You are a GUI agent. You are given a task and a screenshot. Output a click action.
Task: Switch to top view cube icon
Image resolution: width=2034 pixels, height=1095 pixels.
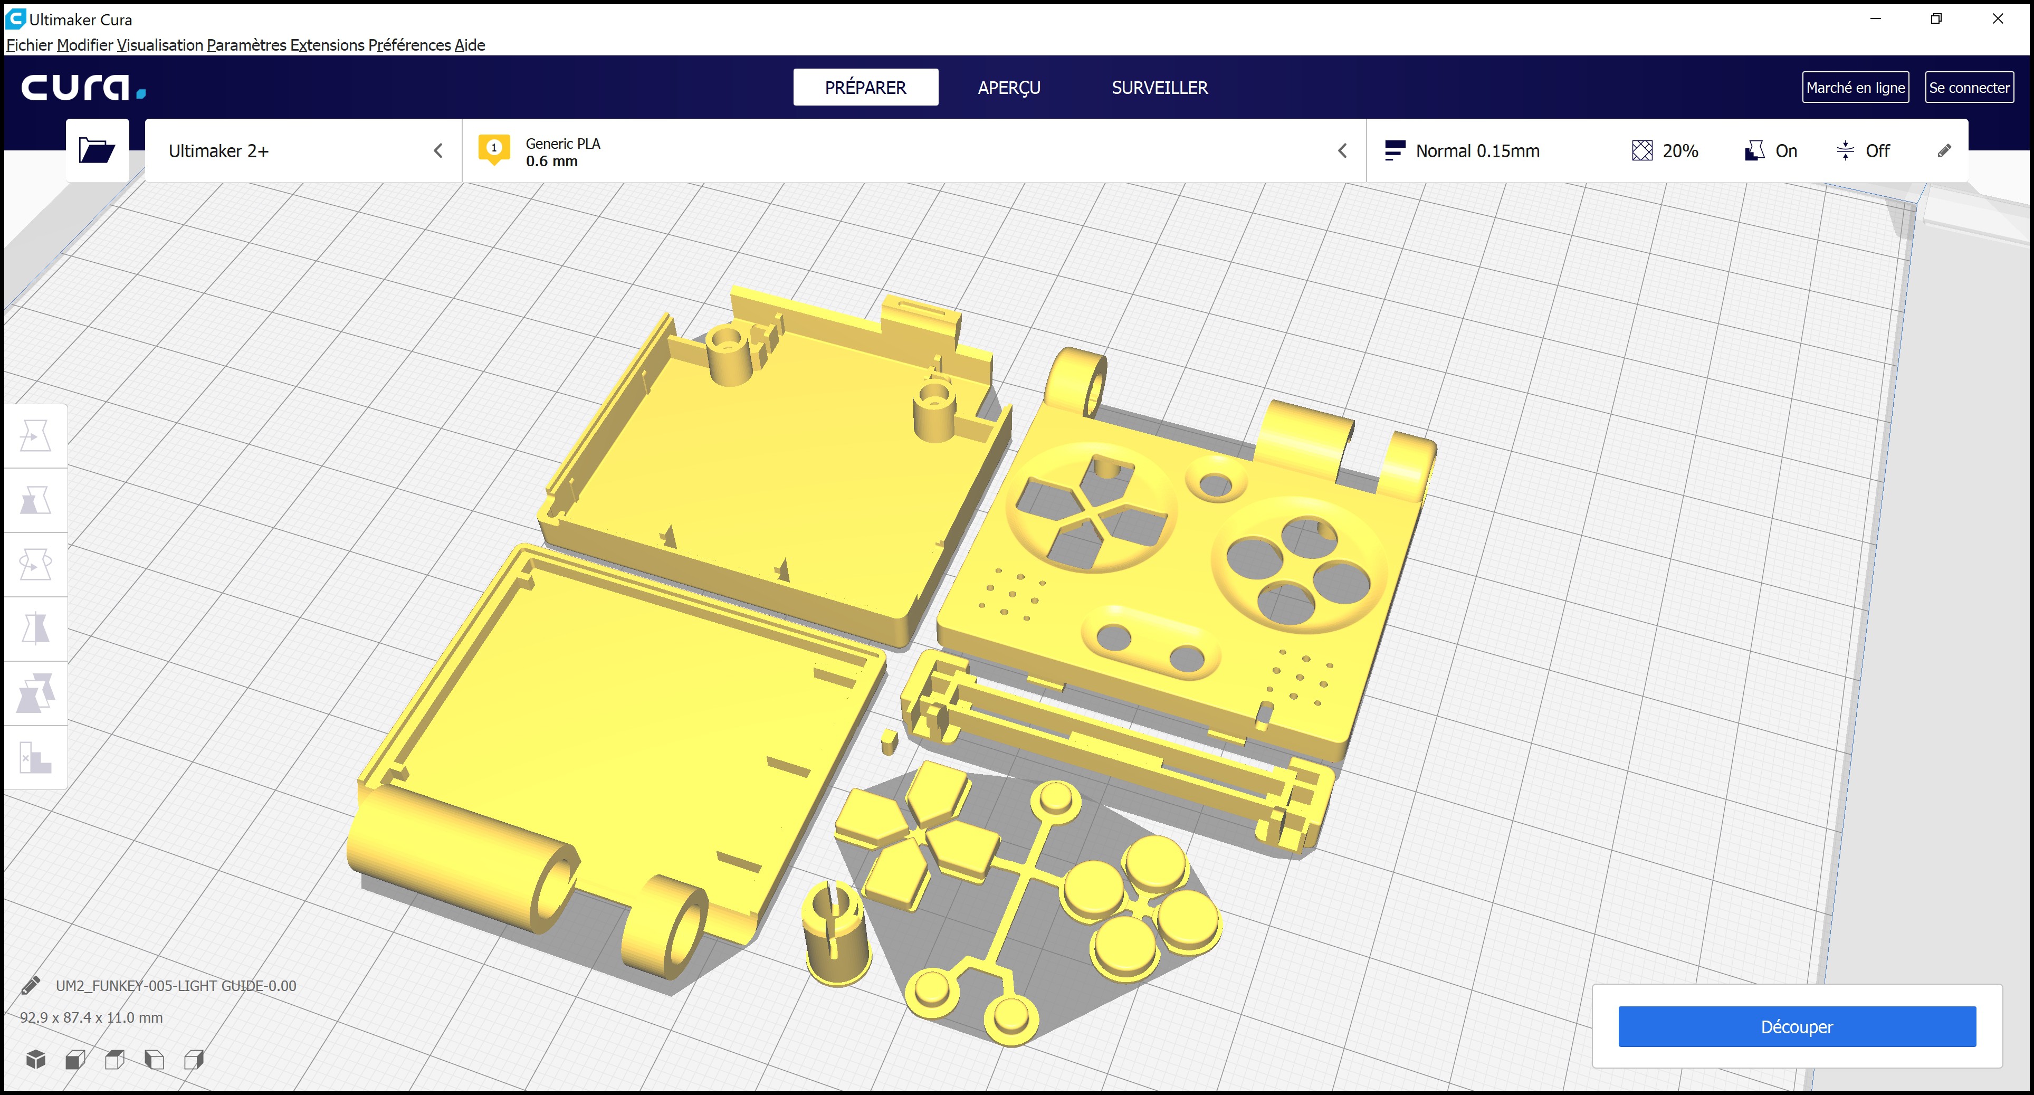click(x=114, y=1059)
